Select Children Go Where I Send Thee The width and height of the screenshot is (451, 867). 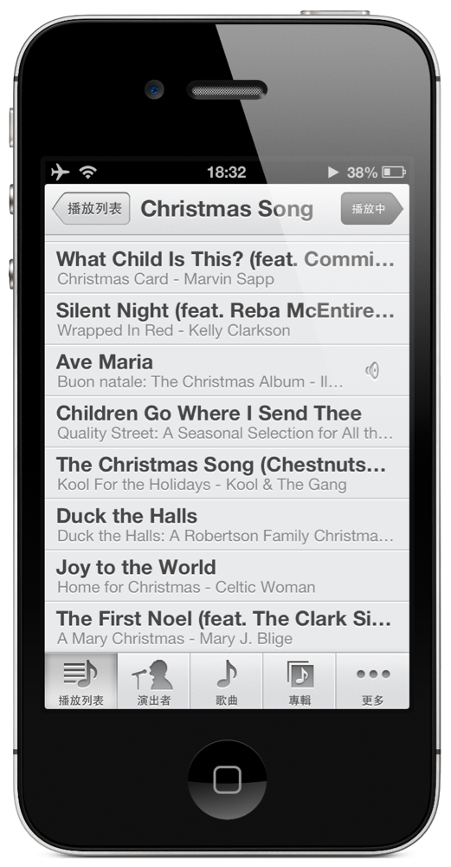pos(227,422)
